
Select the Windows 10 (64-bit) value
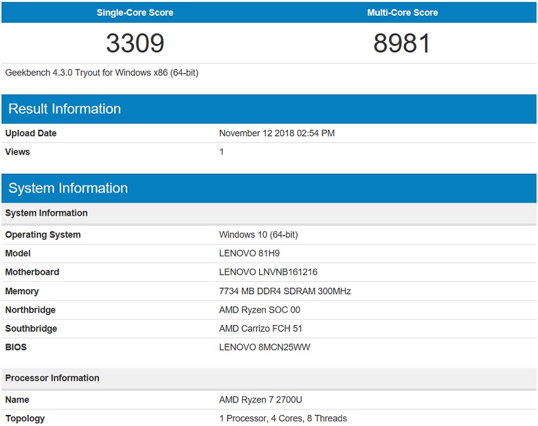click(x=259, y=235)
